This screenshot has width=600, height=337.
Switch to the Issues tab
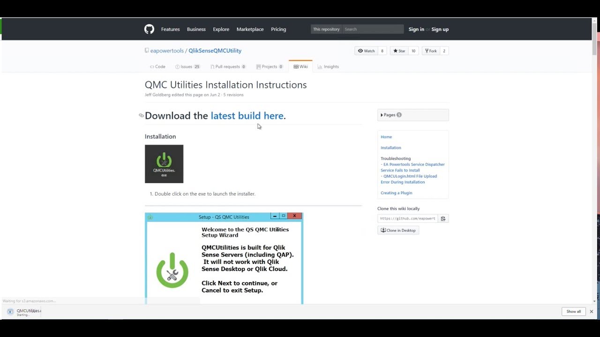pos(187,66)
